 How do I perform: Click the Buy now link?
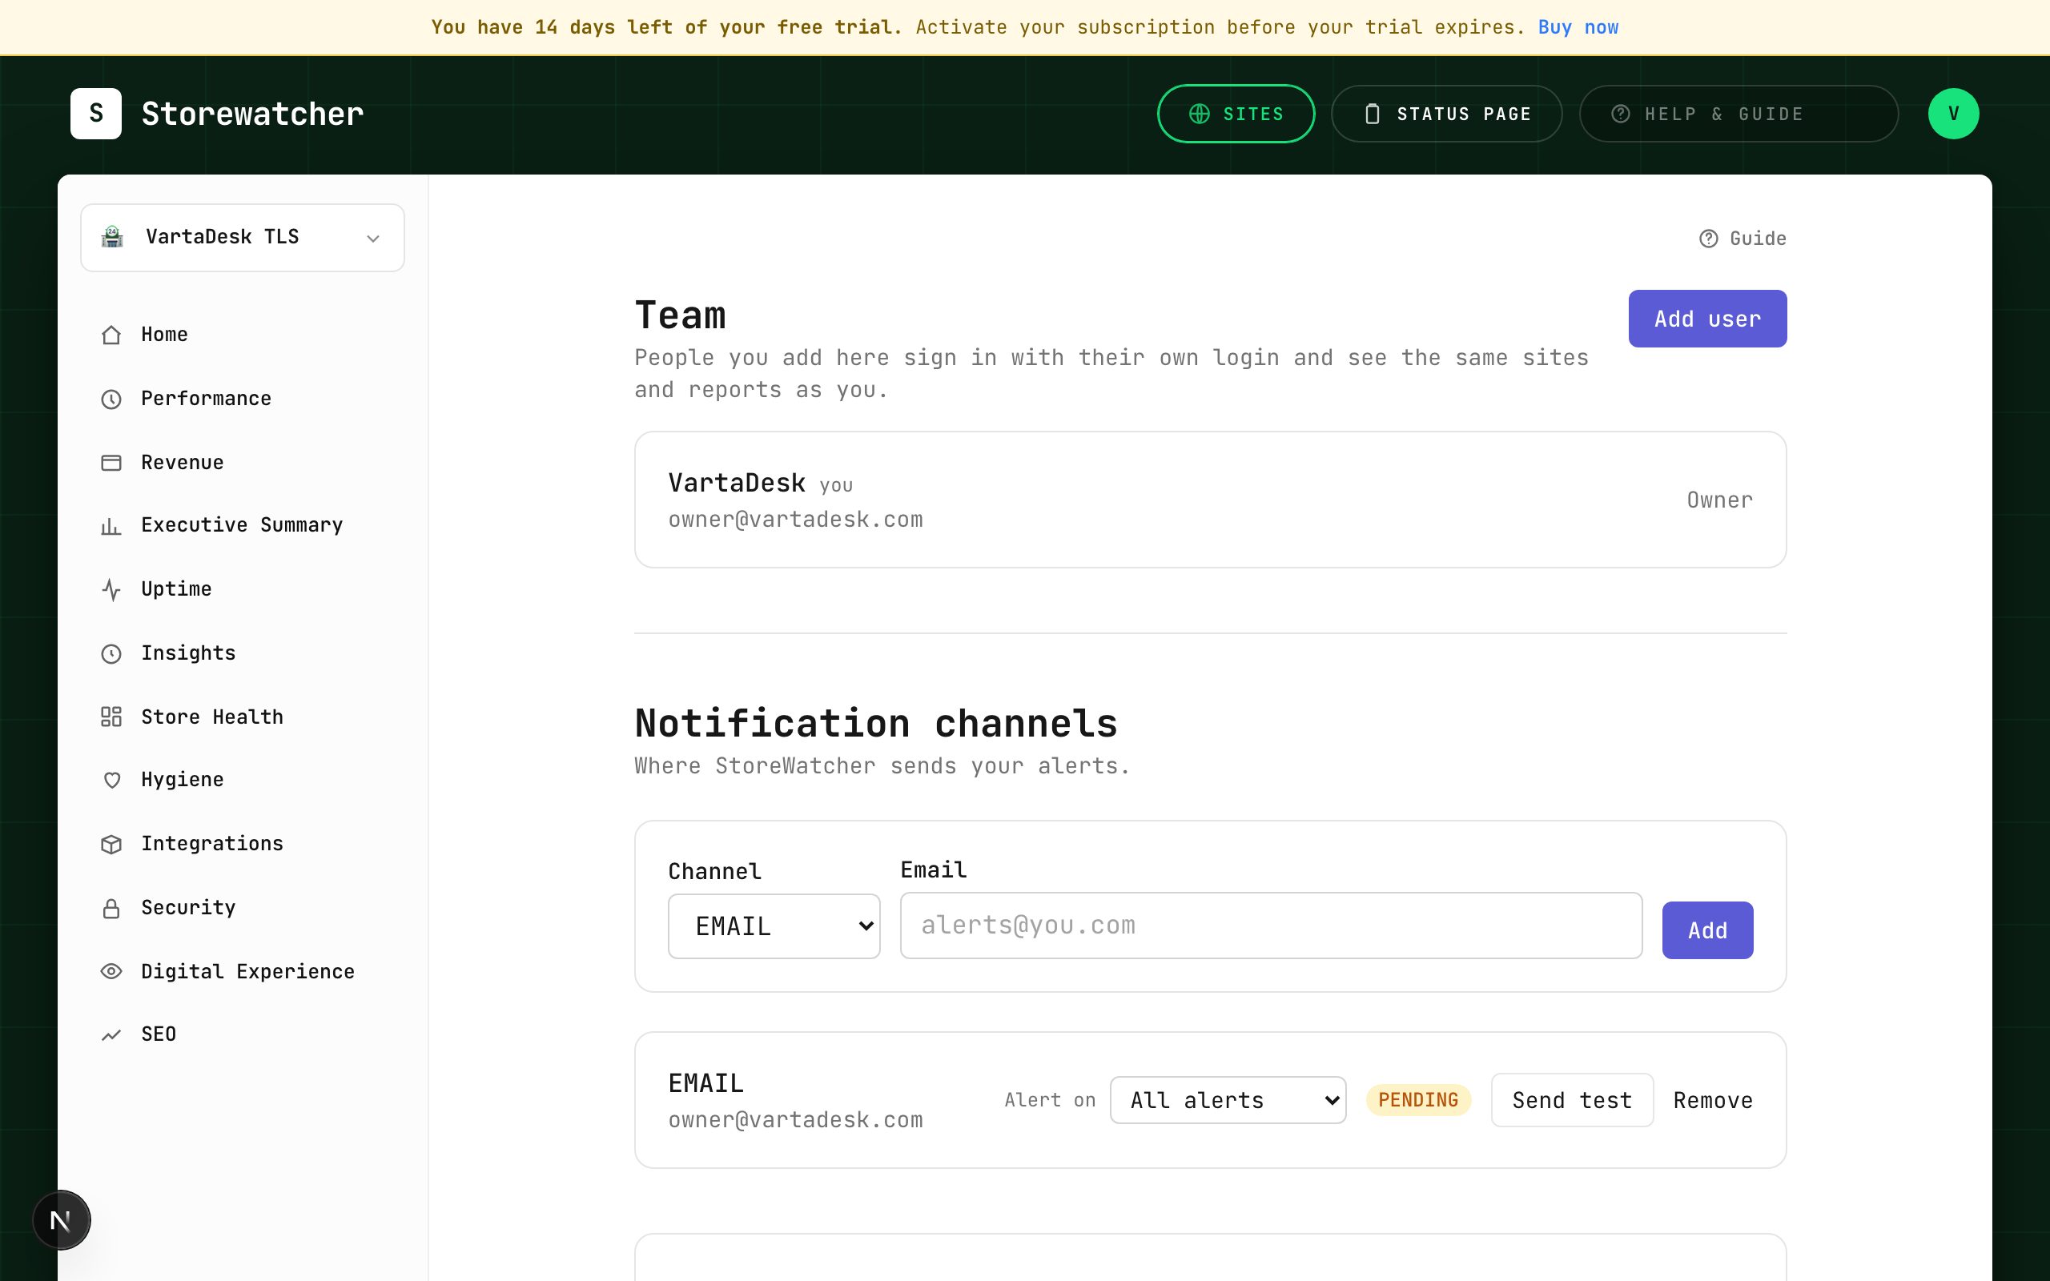click(1578, 27)
